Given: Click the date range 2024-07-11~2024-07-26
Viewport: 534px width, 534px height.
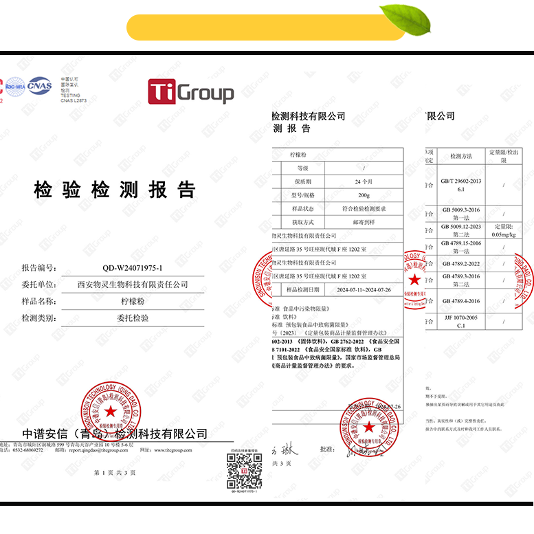Looking at the screenshot, I should 364,290.
